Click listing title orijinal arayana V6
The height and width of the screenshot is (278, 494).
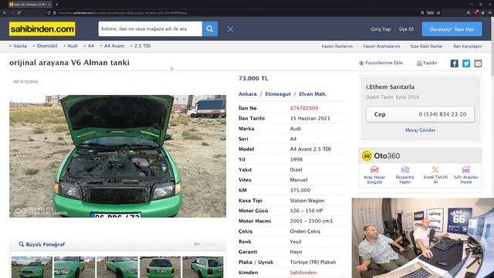click(69, 63)
